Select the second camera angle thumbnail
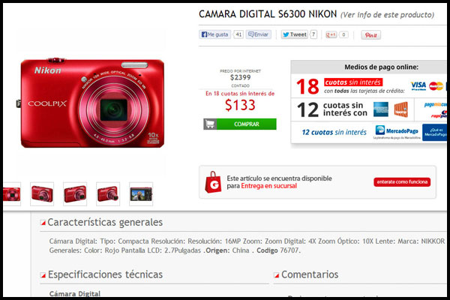 pyautogui.click(x=42, y=194)
